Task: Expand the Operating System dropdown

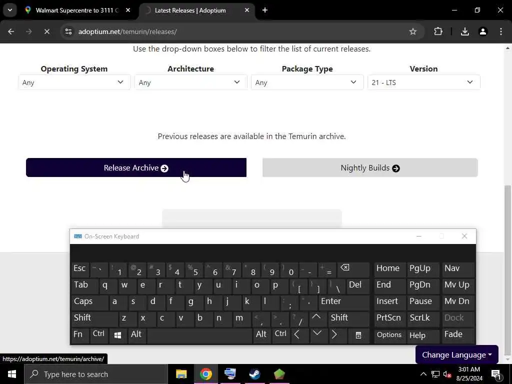Action: coord(74,82)
